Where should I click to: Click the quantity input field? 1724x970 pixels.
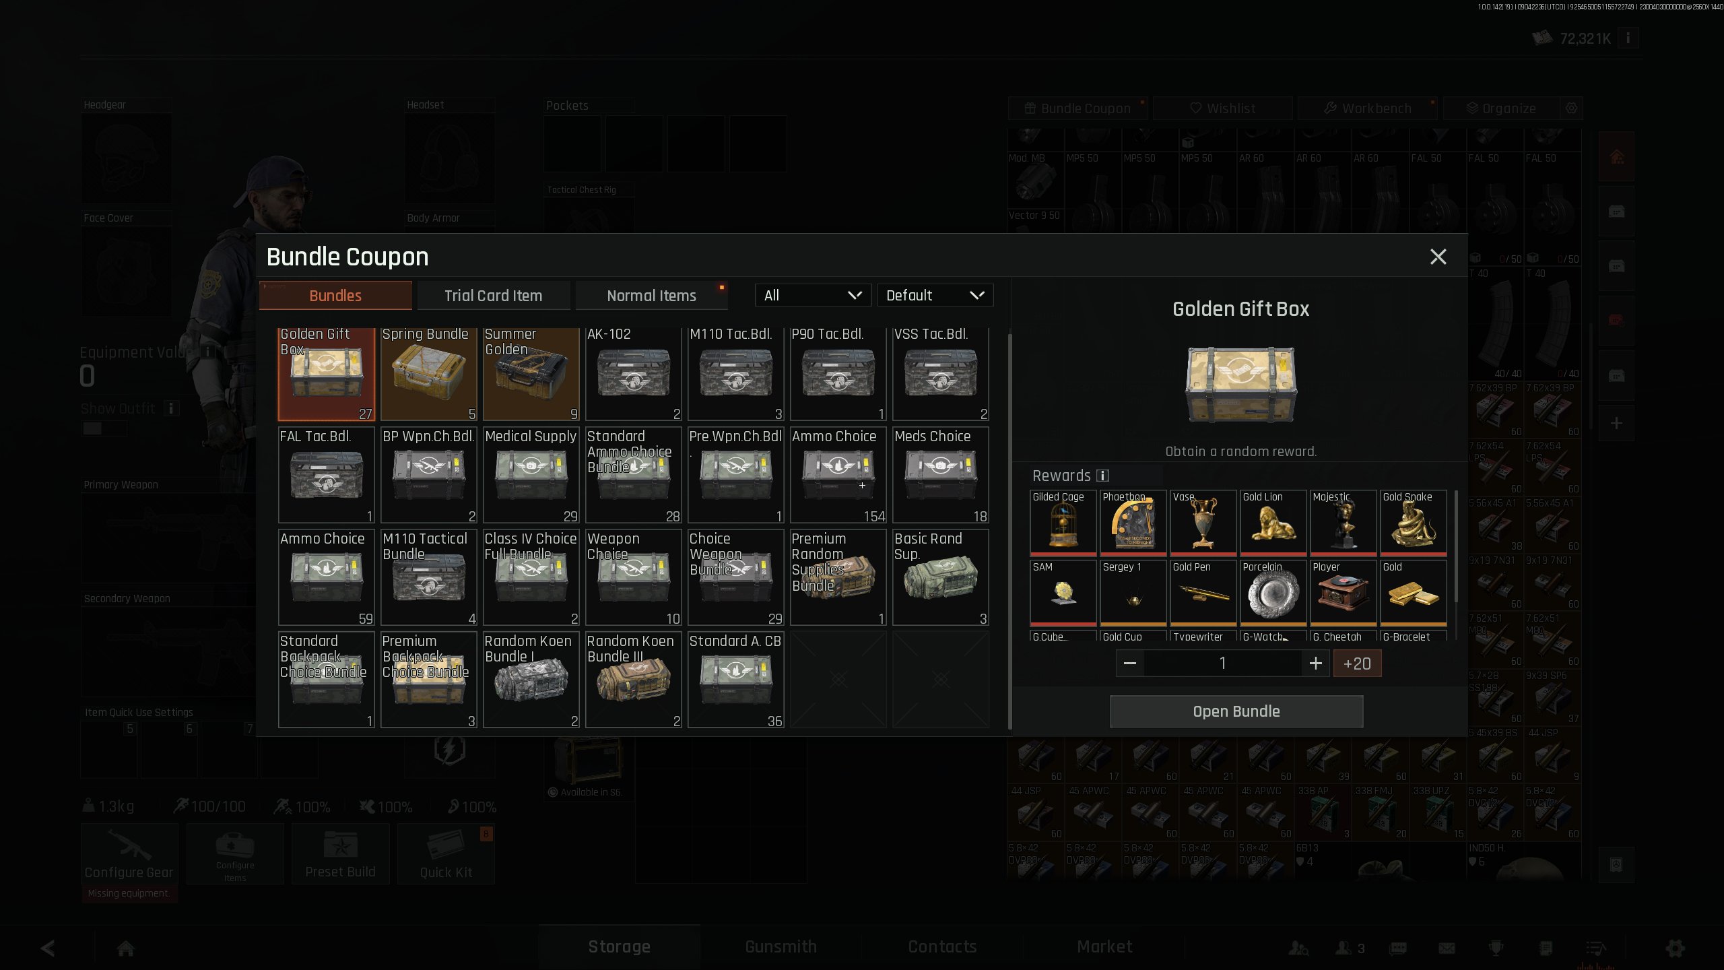[x=1222, y=664]
